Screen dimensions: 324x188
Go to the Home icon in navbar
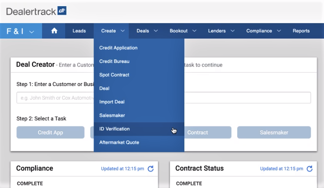(x=54, y=31)
